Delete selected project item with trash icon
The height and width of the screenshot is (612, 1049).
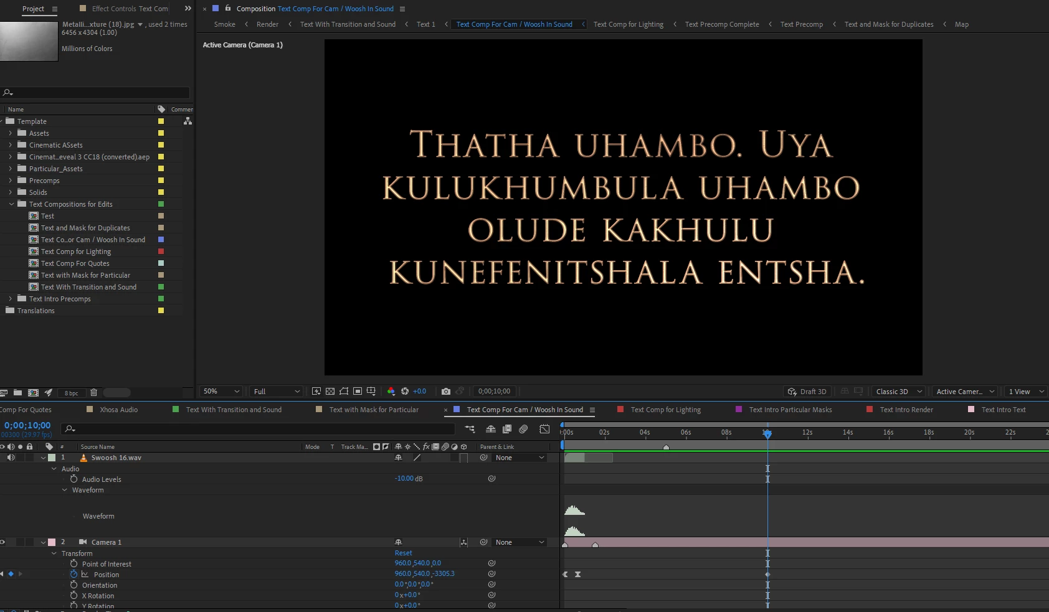pos(93,393)
